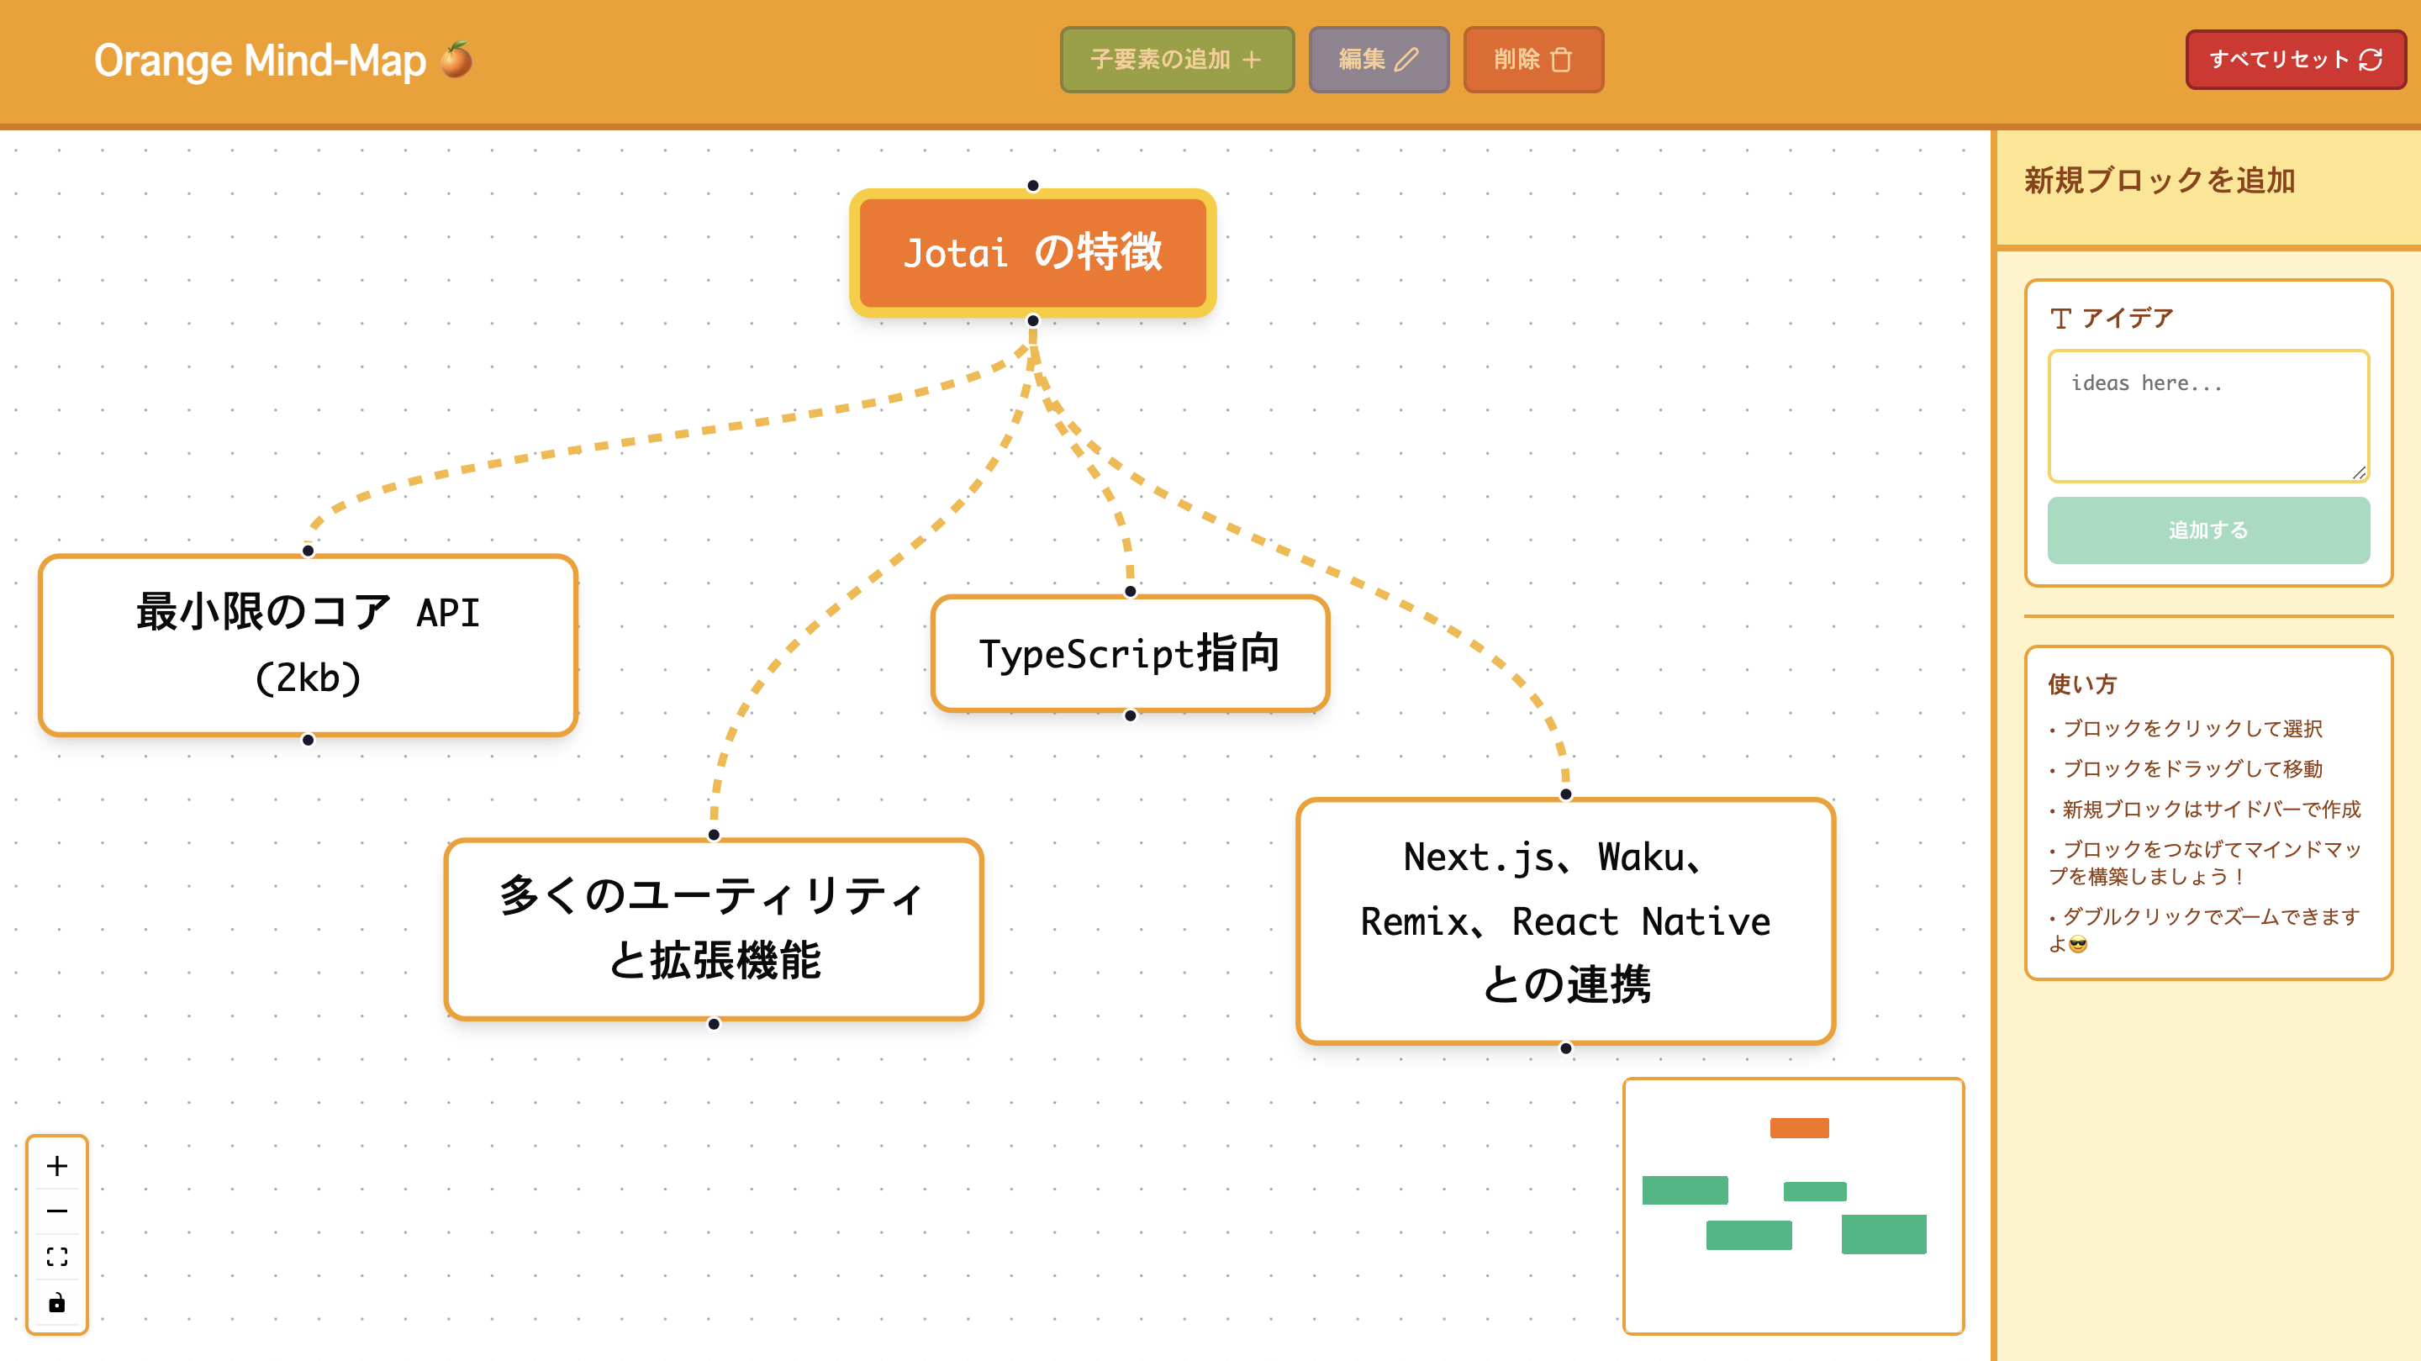The width and height of the screenshot is (2421, 1361).
Task: Click the pencil icon in 編集 button
Action: (x=1406, y=59)
